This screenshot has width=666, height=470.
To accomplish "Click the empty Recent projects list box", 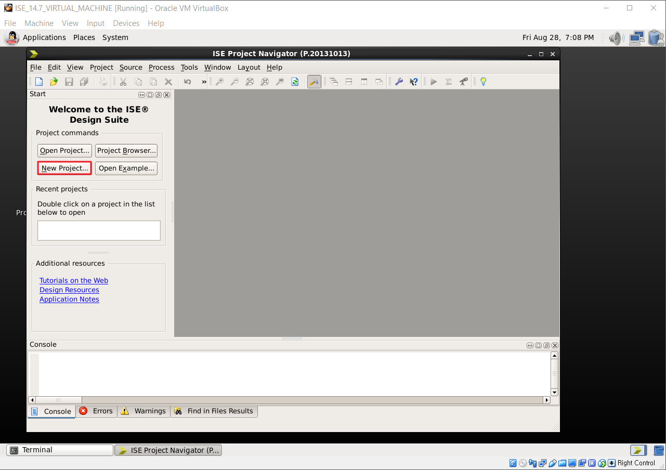I will (x=99, y=230).
